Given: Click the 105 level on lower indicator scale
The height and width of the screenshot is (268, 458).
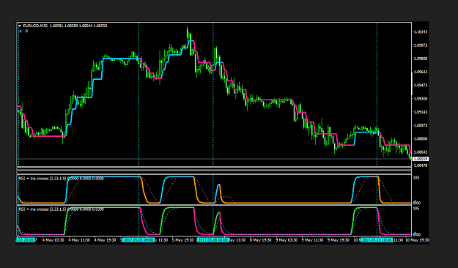Looking at the screenshot, I should coord(416,209).
